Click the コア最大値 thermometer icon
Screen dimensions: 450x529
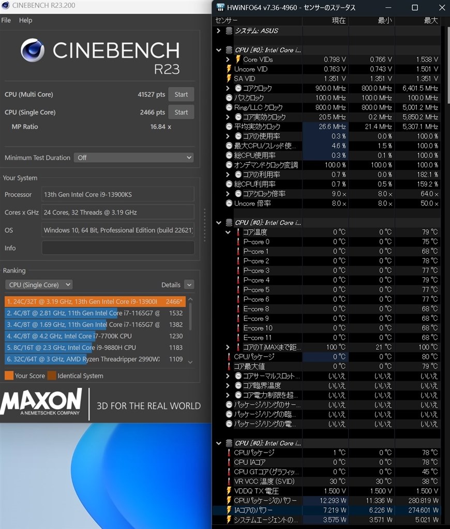point(229,366)
